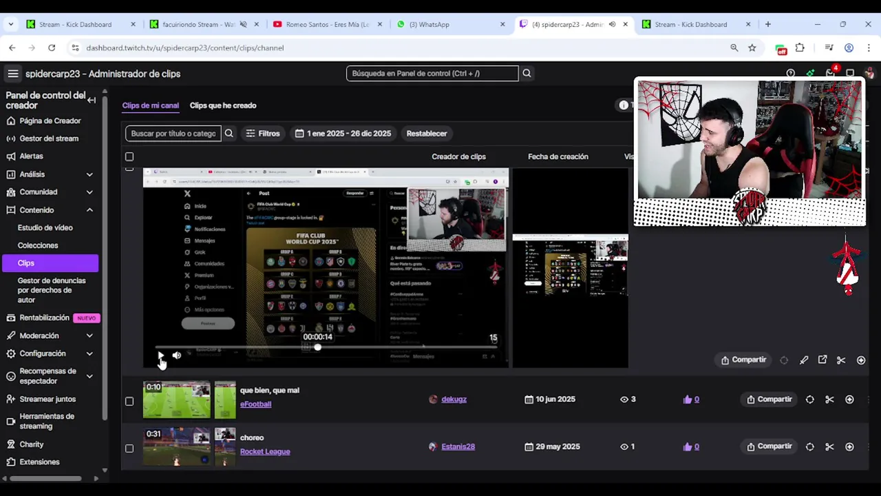Go back in browser history

coord(12,48)
